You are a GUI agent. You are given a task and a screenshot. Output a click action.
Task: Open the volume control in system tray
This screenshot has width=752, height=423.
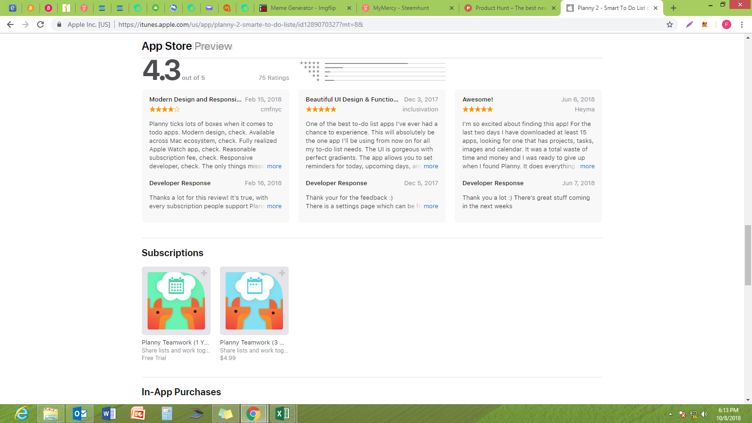coord(704,414)
